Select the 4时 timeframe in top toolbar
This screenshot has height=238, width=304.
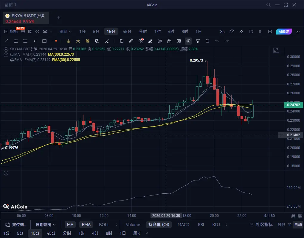coord(171,32)
